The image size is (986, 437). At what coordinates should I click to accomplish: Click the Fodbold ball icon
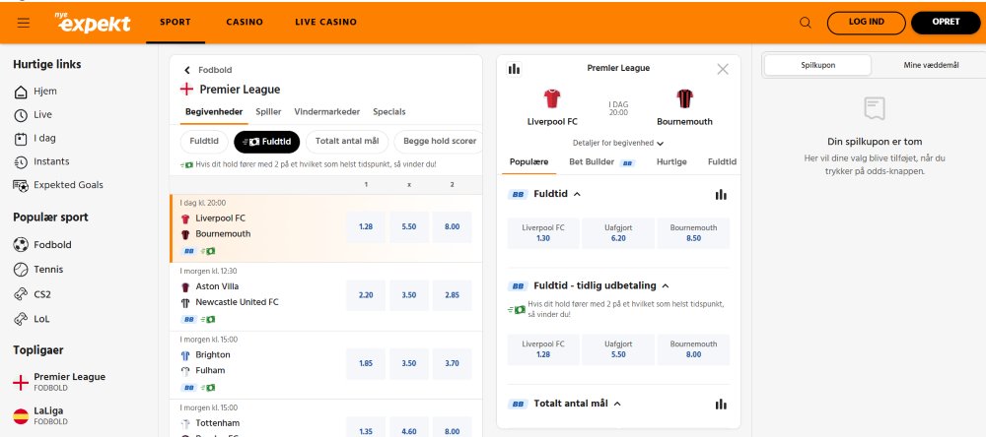pos(21,245)
